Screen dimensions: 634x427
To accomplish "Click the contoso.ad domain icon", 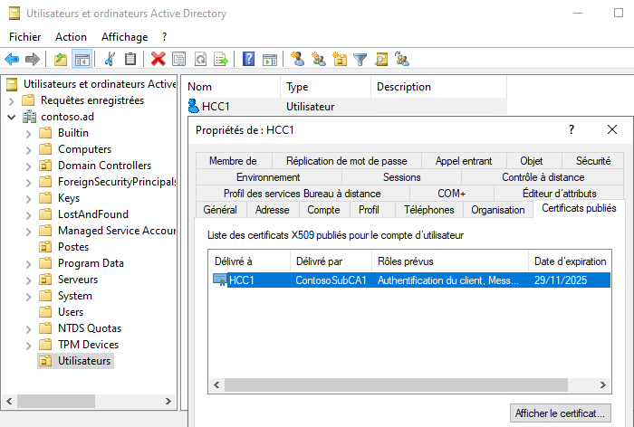I will tap(29, 117).
